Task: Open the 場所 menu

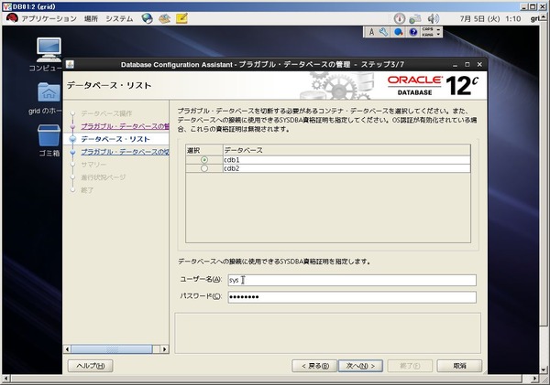Action: pos(91,18)
